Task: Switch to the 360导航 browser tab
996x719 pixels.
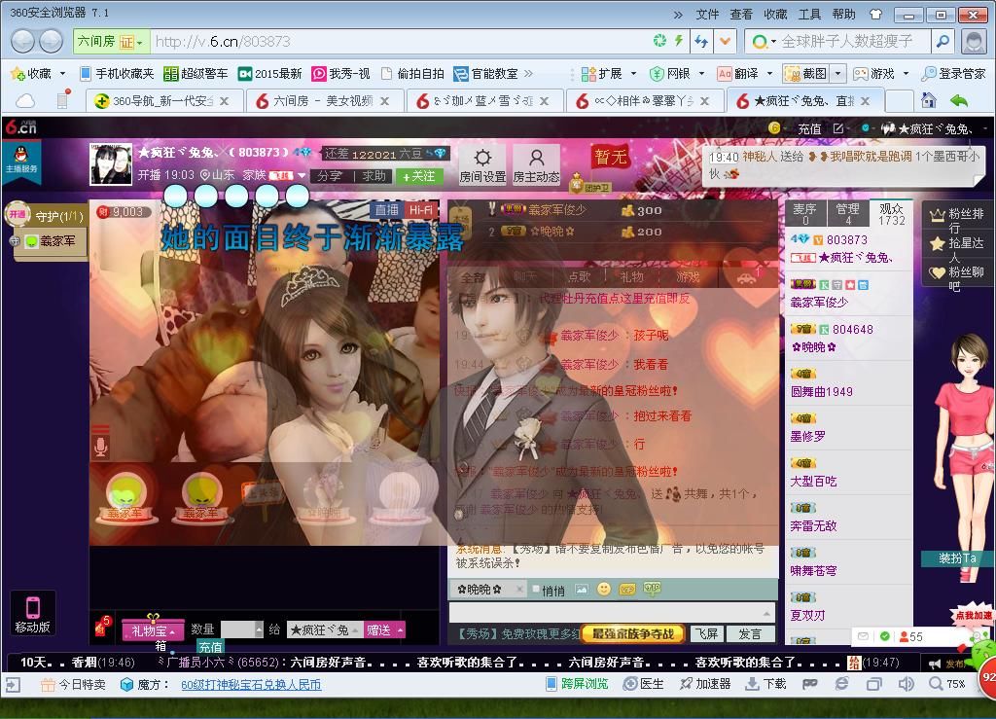Action: click(x=163, y=100)
